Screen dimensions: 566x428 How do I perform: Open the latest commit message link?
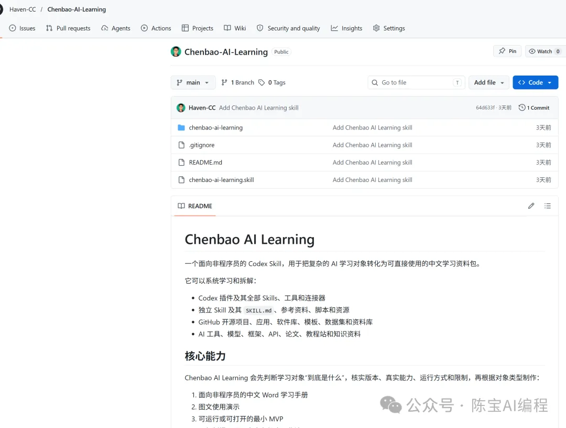pos(259,108)
